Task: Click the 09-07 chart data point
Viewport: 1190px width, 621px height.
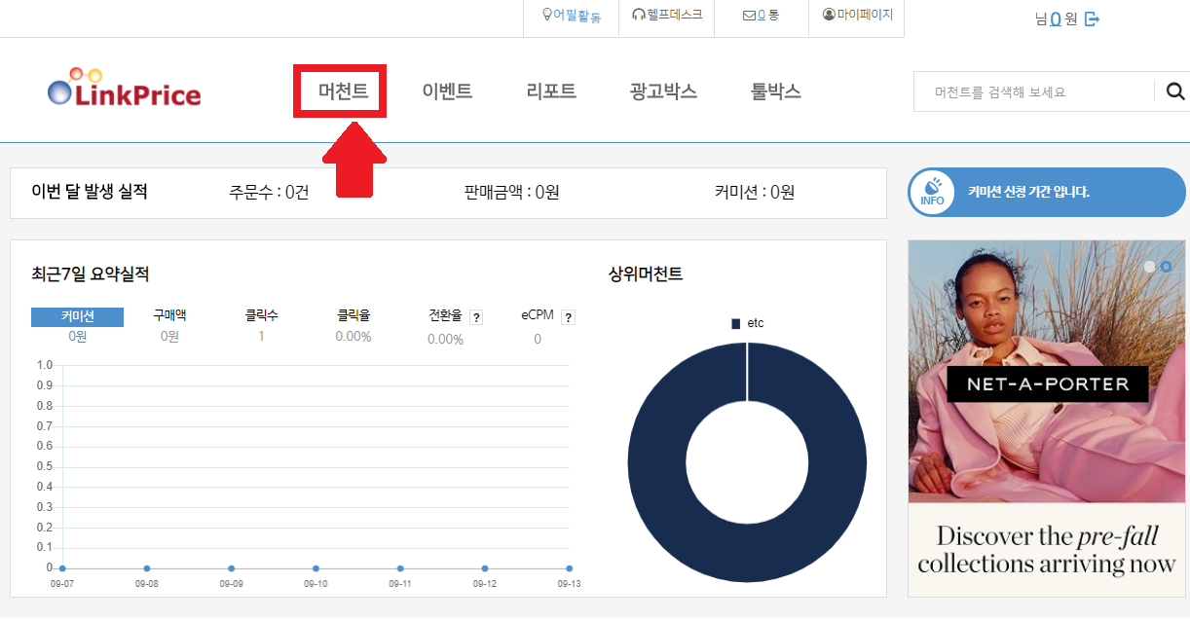Action: tap(62, 568)
